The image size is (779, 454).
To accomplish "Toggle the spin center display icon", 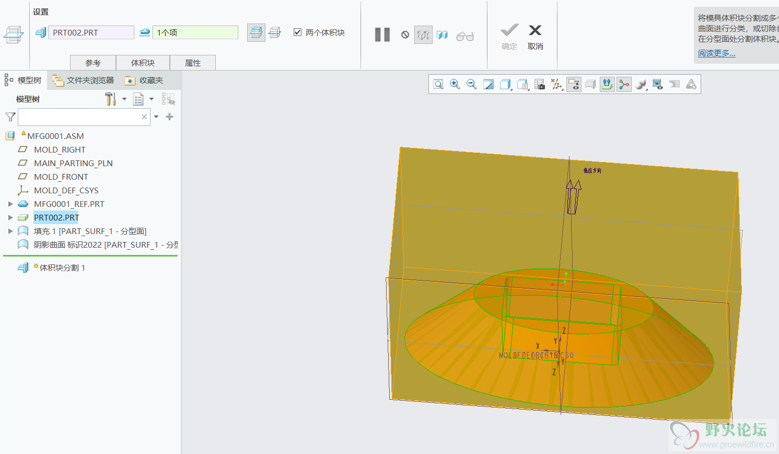I will click(x=624, y=84).
